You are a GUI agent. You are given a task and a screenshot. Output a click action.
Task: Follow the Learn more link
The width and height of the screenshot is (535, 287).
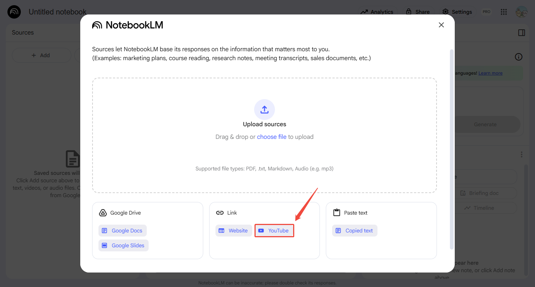click(x=490, y=73)
